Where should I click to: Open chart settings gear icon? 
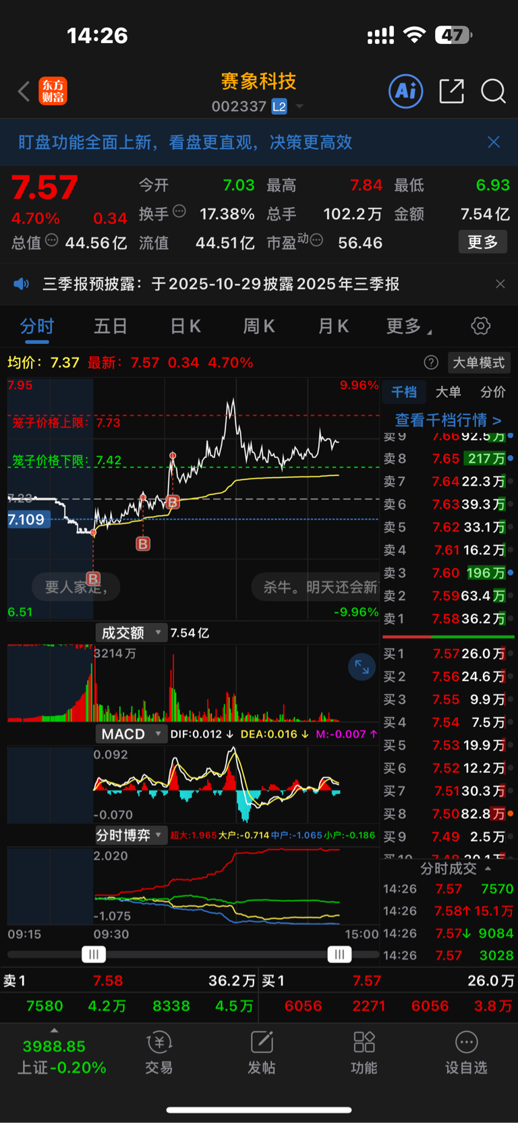(x=480, y=326)
